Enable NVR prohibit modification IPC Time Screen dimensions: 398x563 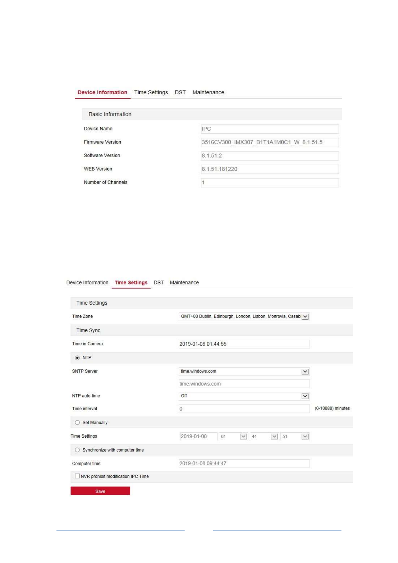(x=78, y=476)
